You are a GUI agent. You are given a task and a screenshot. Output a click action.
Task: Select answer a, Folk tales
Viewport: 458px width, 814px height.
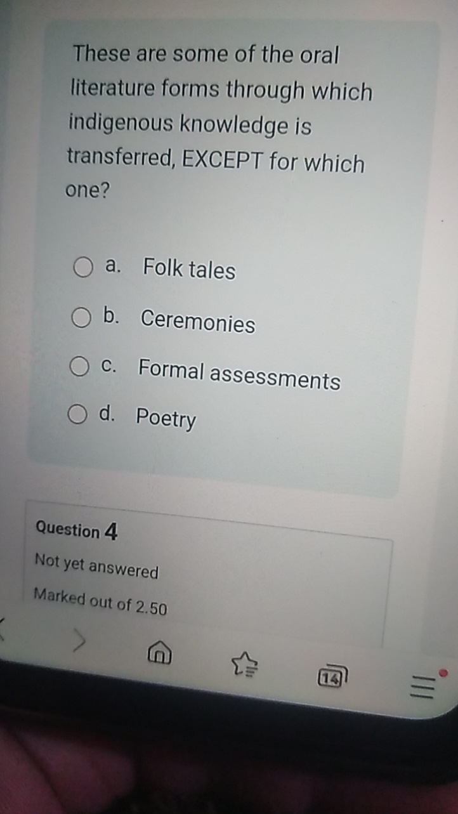pyautogui.click(x=81, y=267)
